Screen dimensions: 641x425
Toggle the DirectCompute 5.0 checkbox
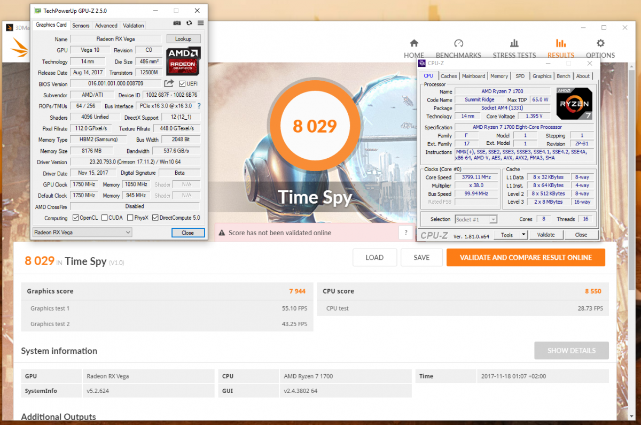[155, 218]
